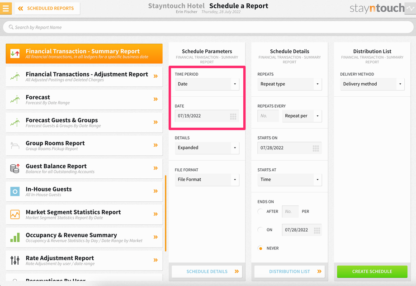Open the calendar icon in the Starts On field
Screen dimensions: 416x286
point(316,148)
